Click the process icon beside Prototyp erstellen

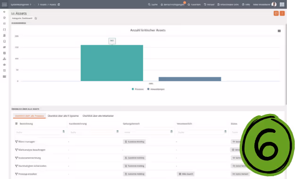pyautogui.click(x=17, y=174)
